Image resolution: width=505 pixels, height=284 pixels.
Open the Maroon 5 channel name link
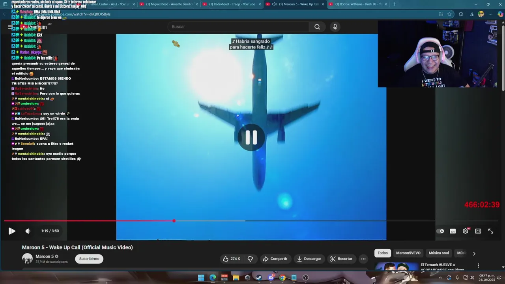tap(45, 256)
